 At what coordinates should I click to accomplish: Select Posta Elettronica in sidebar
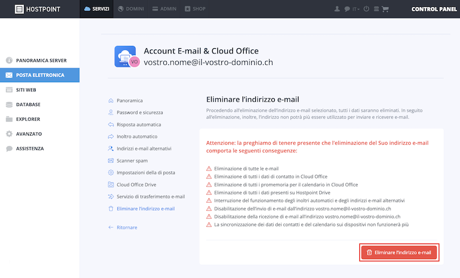(x=40, y=75)
